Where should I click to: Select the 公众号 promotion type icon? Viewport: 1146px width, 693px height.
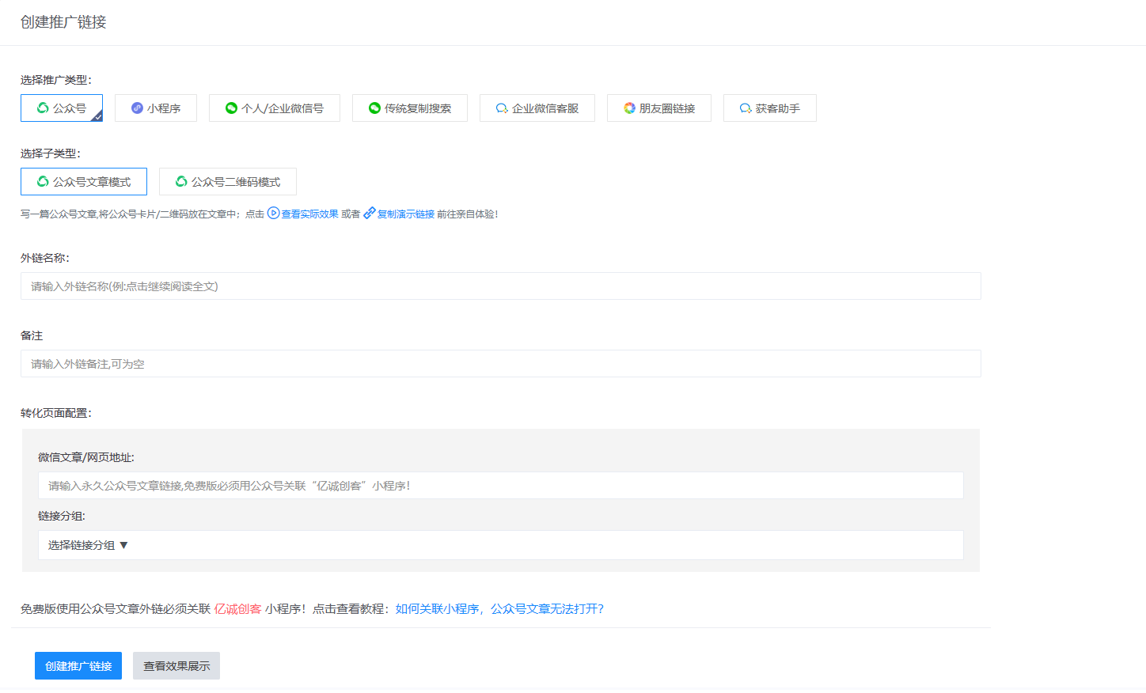click(45, 108)
